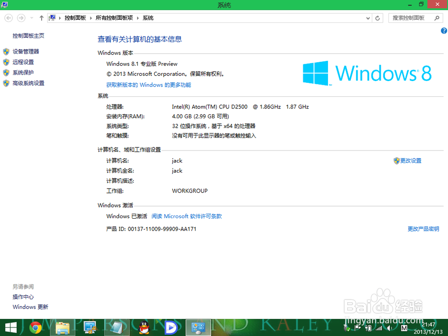
Task: Select the All Control Panel Items breadcrumb
Action: pos(114,18)
